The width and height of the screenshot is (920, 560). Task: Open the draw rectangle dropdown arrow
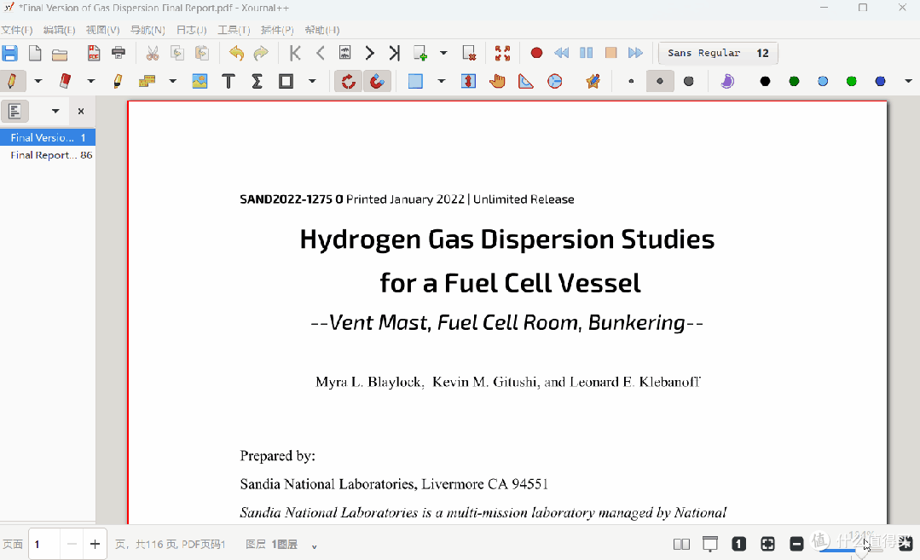(312, 81)
